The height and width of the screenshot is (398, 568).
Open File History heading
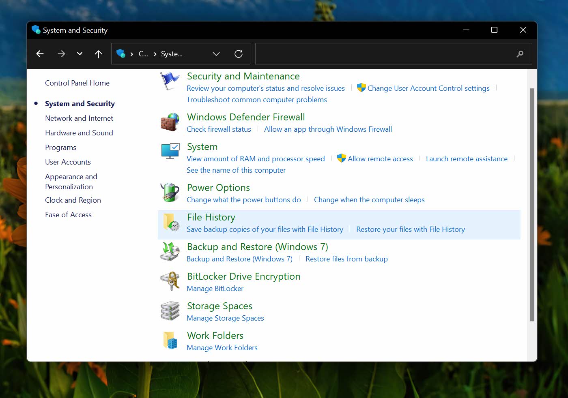[211, 217]
